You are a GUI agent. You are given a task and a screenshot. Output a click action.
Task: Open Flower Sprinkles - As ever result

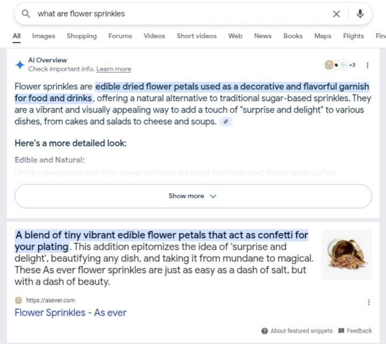click(x=70, y=312)
